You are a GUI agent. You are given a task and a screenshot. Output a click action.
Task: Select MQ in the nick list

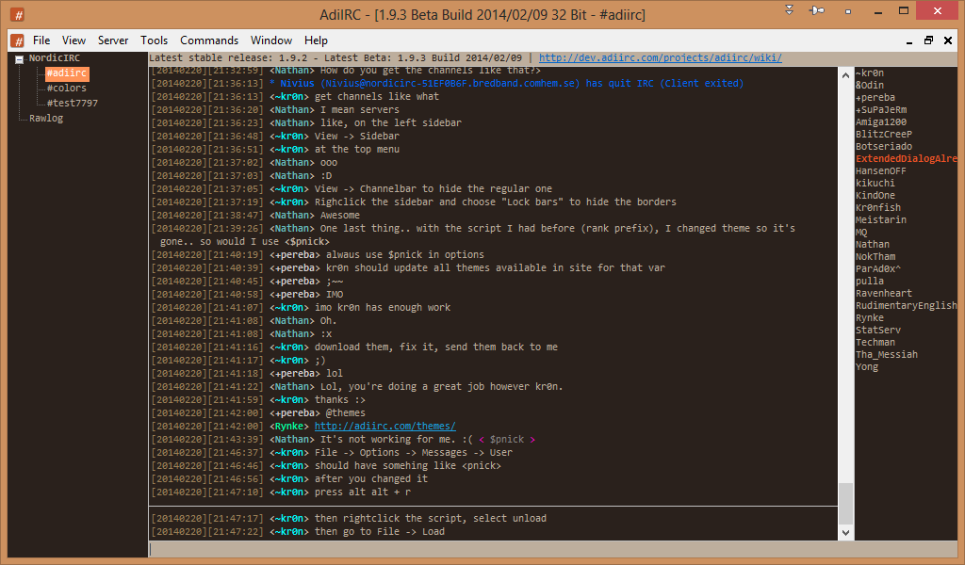861,232
